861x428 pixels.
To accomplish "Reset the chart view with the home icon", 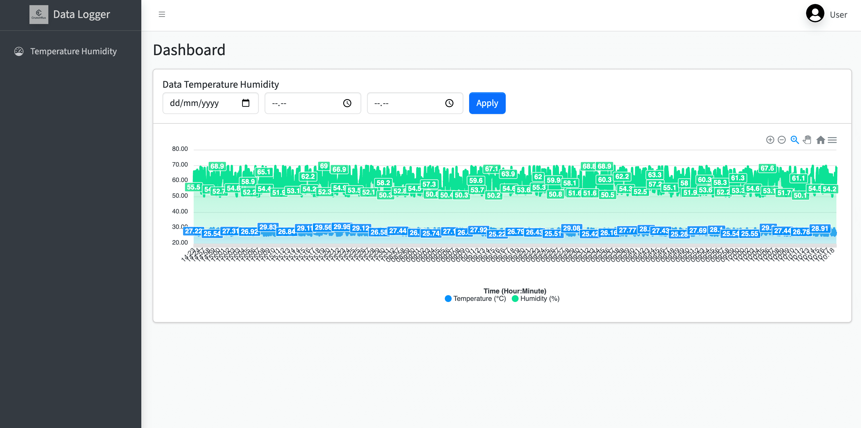I will (821, 140).
